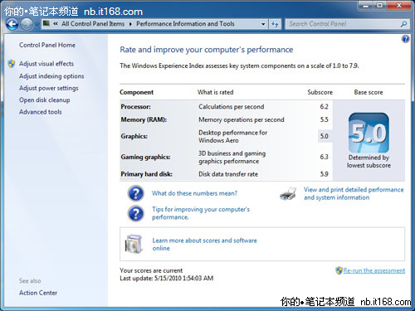Click question icon beside Tips for improving
The image size is (415, 311).
(135, 213)
